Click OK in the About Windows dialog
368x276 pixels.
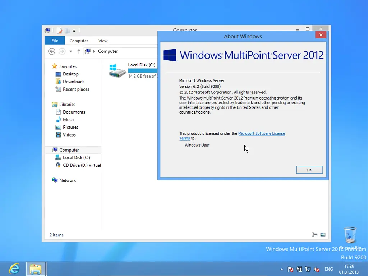[x=309, y=170]
